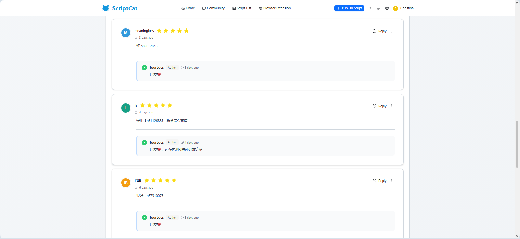This screenshot has height=239, width=520.
Task: Open the Community menu item
Action: [214, 8]
